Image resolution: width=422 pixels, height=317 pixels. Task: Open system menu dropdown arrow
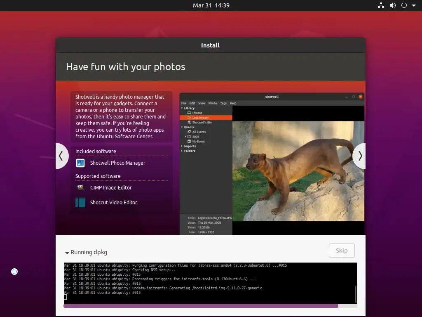pos(414,5)
